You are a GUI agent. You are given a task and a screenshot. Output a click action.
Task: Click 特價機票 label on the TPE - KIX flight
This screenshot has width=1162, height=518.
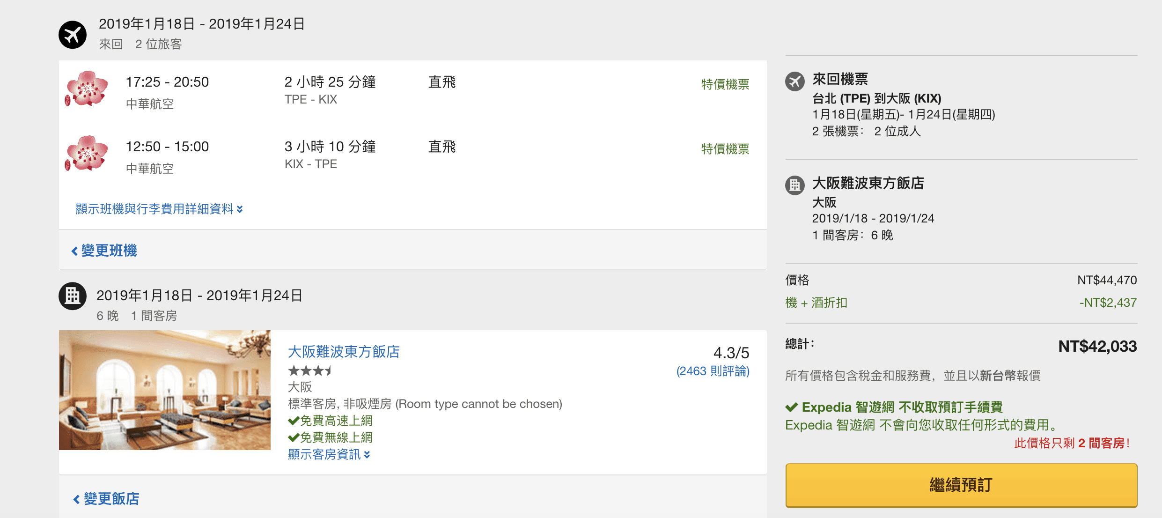(x=725, y=84)
